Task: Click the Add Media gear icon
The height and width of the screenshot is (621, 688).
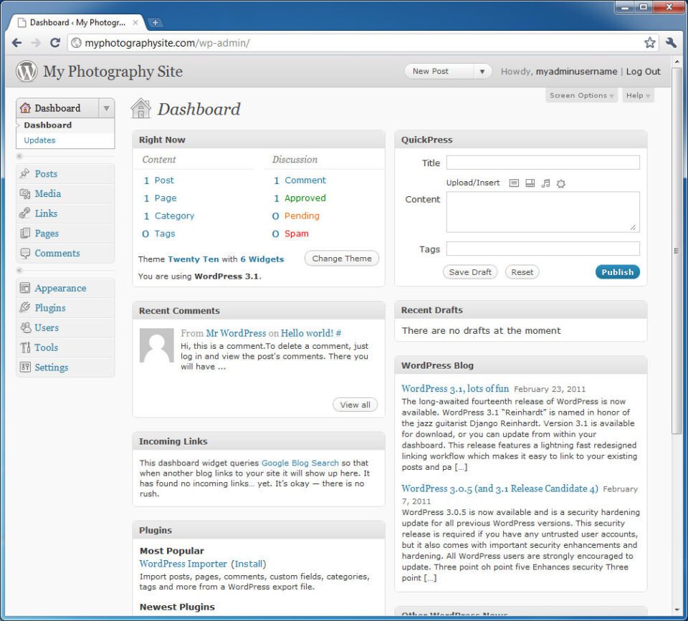Action: 560,184
